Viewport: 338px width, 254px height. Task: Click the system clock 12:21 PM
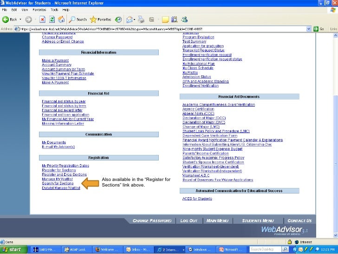point(328,250)
